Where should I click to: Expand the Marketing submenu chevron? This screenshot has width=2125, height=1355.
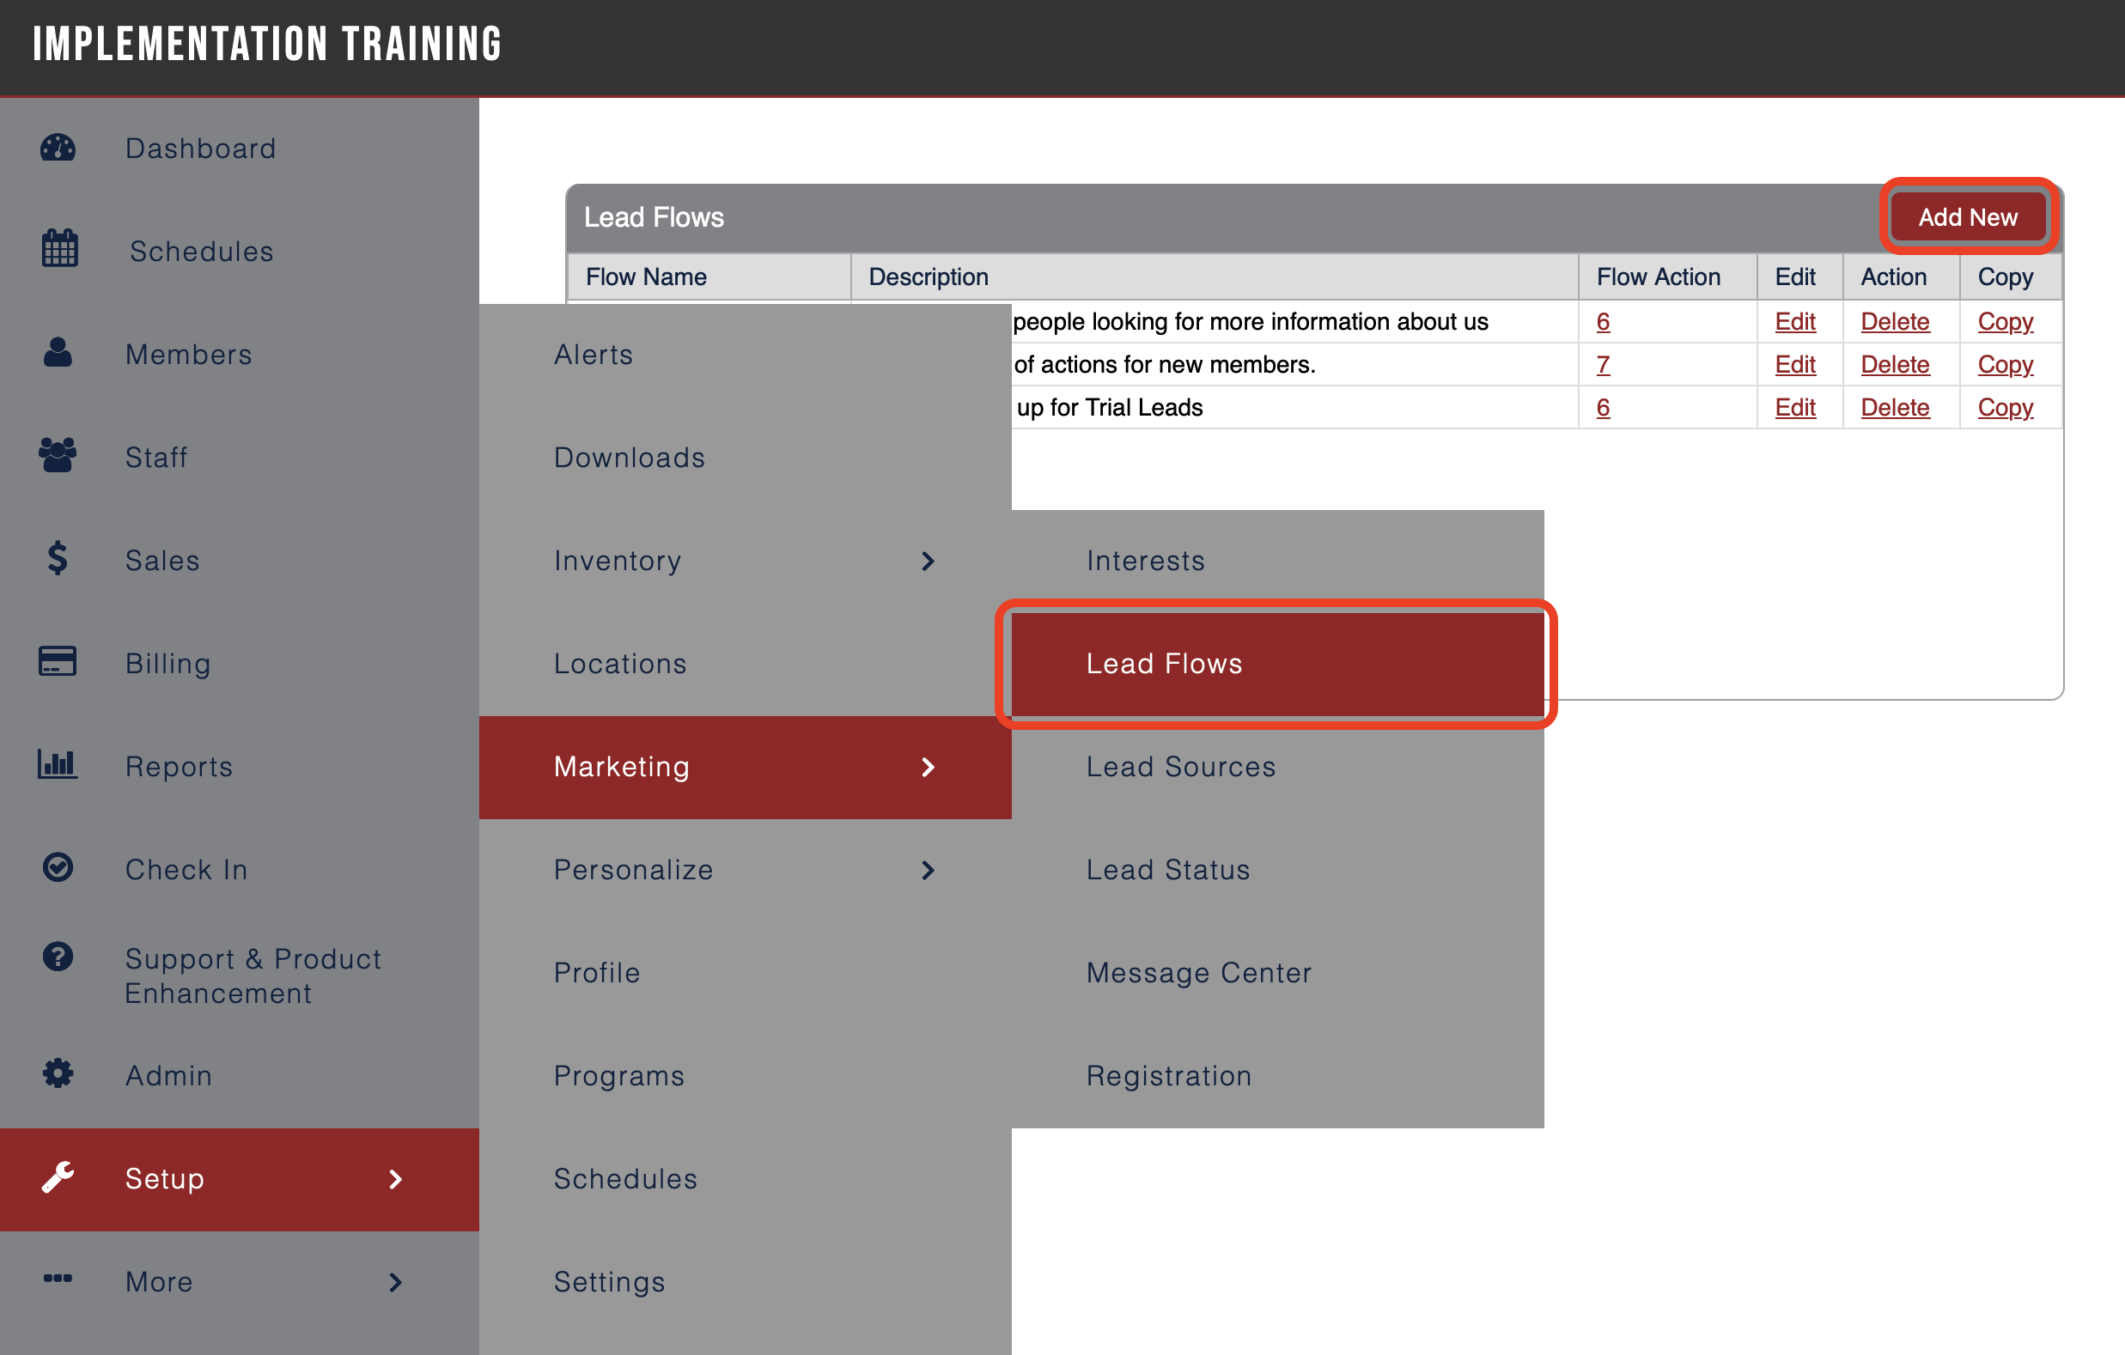[928, 768]
